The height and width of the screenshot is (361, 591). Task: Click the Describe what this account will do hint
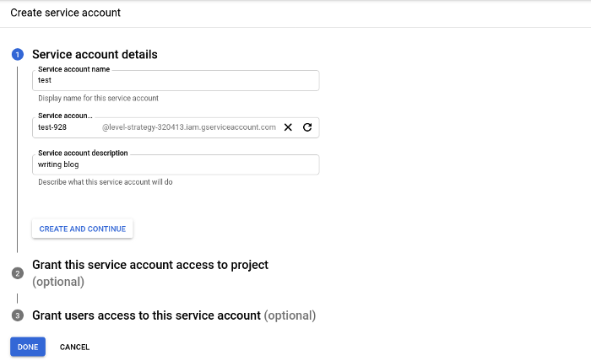coord(106,182)
